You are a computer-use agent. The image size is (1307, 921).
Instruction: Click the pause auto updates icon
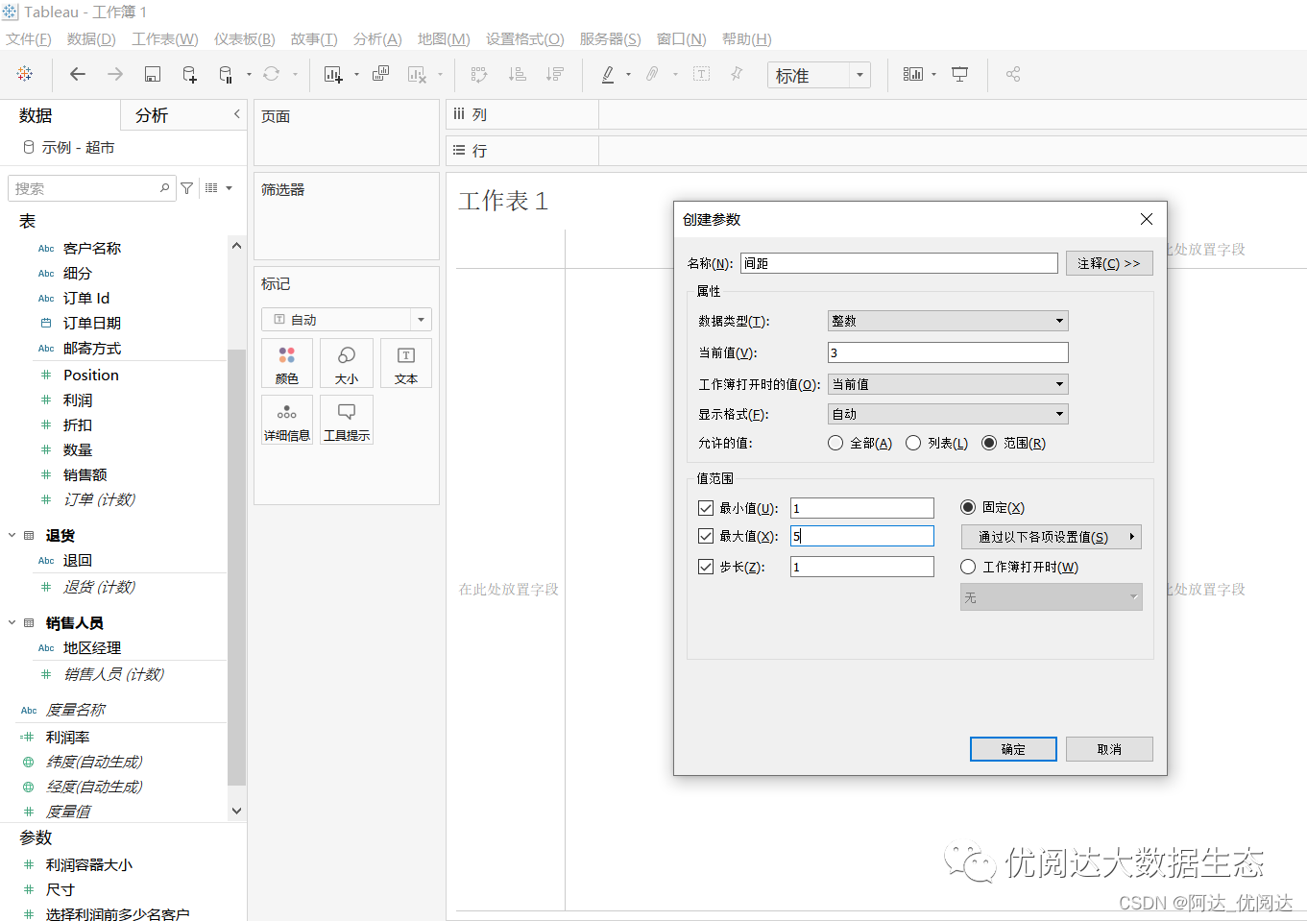[x=226, y=74]
